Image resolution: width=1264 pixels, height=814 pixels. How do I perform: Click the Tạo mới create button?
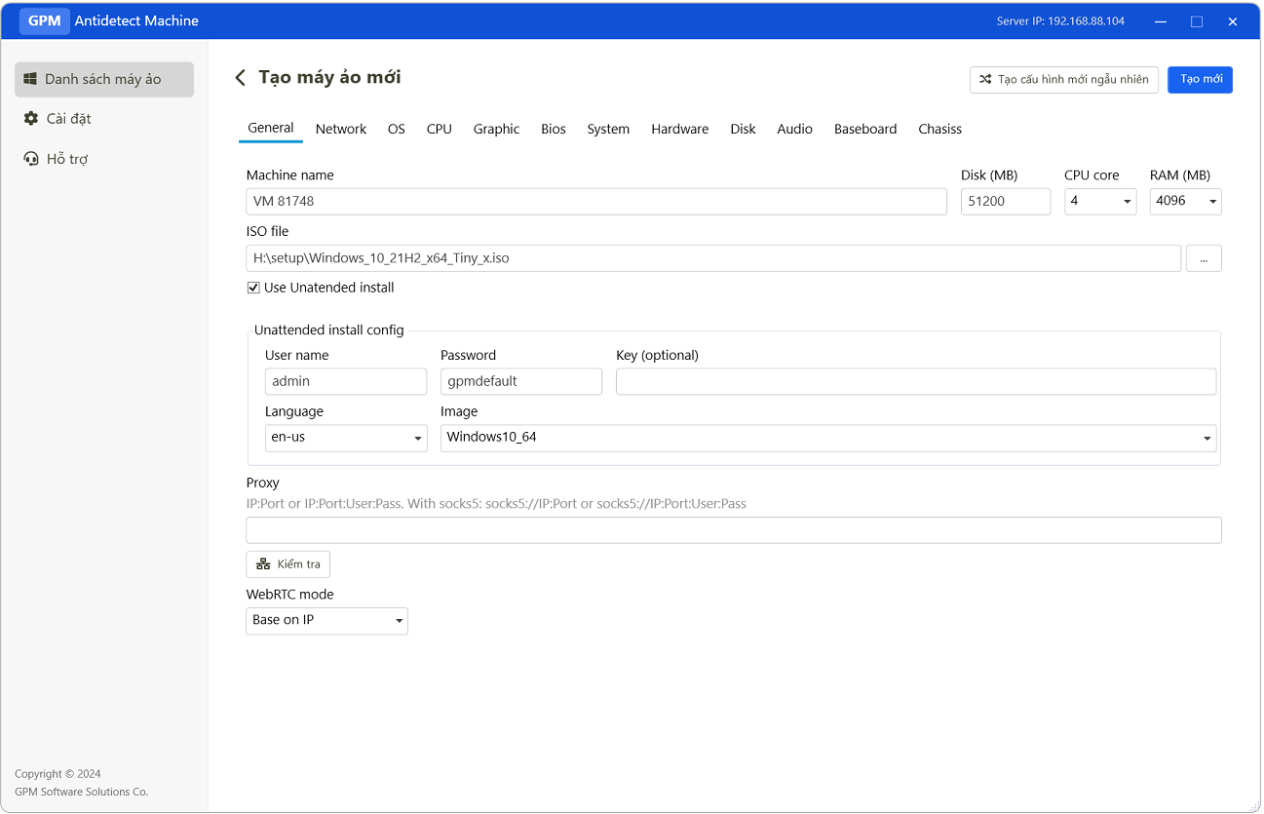pyautogui.click(x=1200, y=80)
